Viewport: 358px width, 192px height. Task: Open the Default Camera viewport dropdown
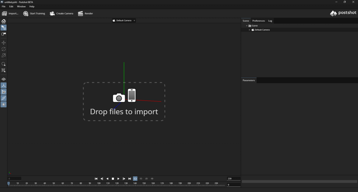(x=134, y=21)
